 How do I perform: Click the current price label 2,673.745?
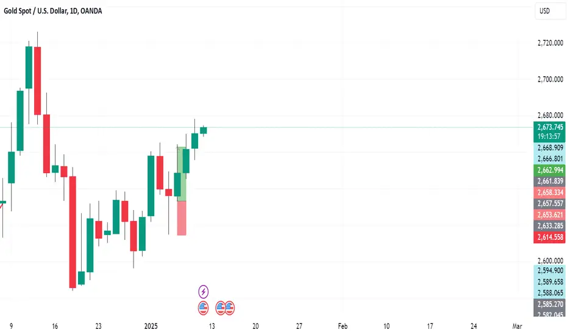[x=550, y=127]
